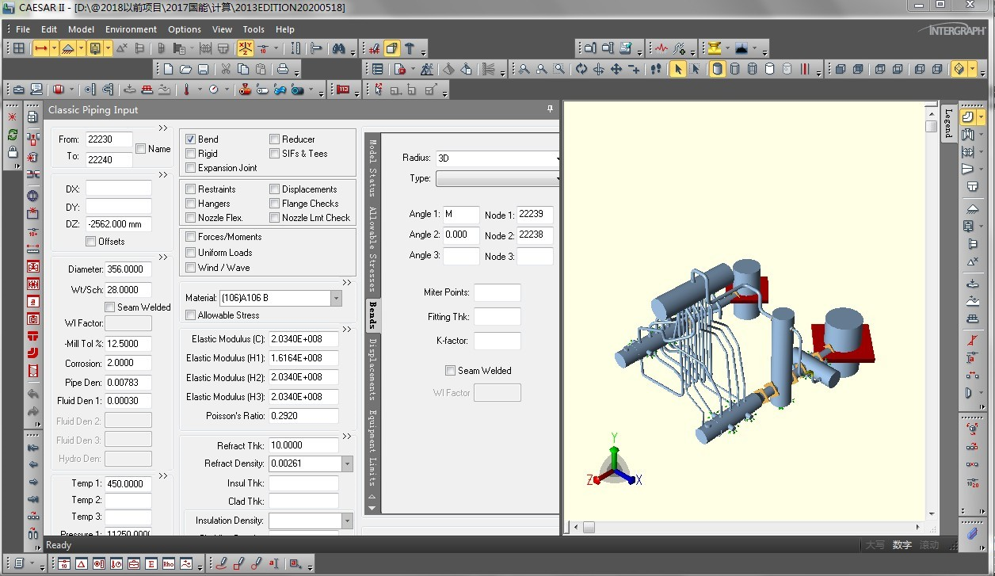The image size is (995, 576).
Task: Click the Ready status bar text
Action: tap(59, 545)
